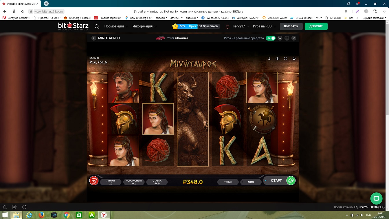Viewport: 389px width, 219px height.
Task: Add game to favorites with heart icon
Action: (280, 38)
